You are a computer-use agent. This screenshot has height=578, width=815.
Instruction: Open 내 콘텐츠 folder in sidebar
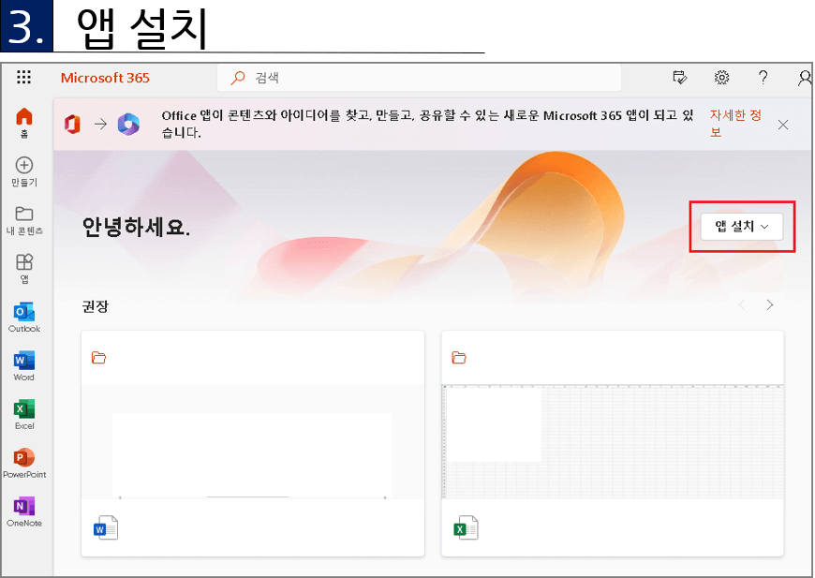coord(24,220)
